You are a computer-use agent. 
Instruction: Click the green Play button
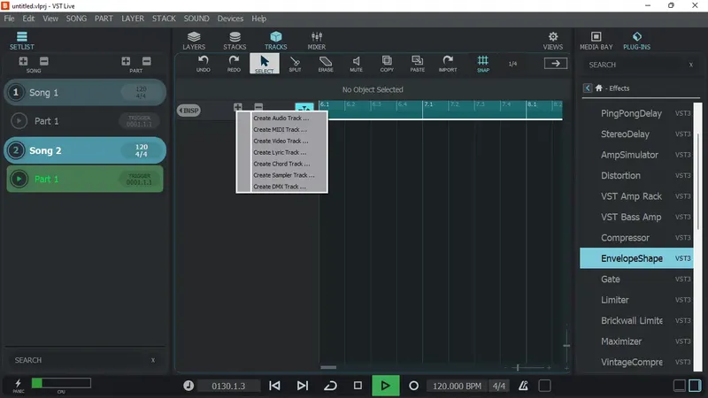[x=385, y=386]
